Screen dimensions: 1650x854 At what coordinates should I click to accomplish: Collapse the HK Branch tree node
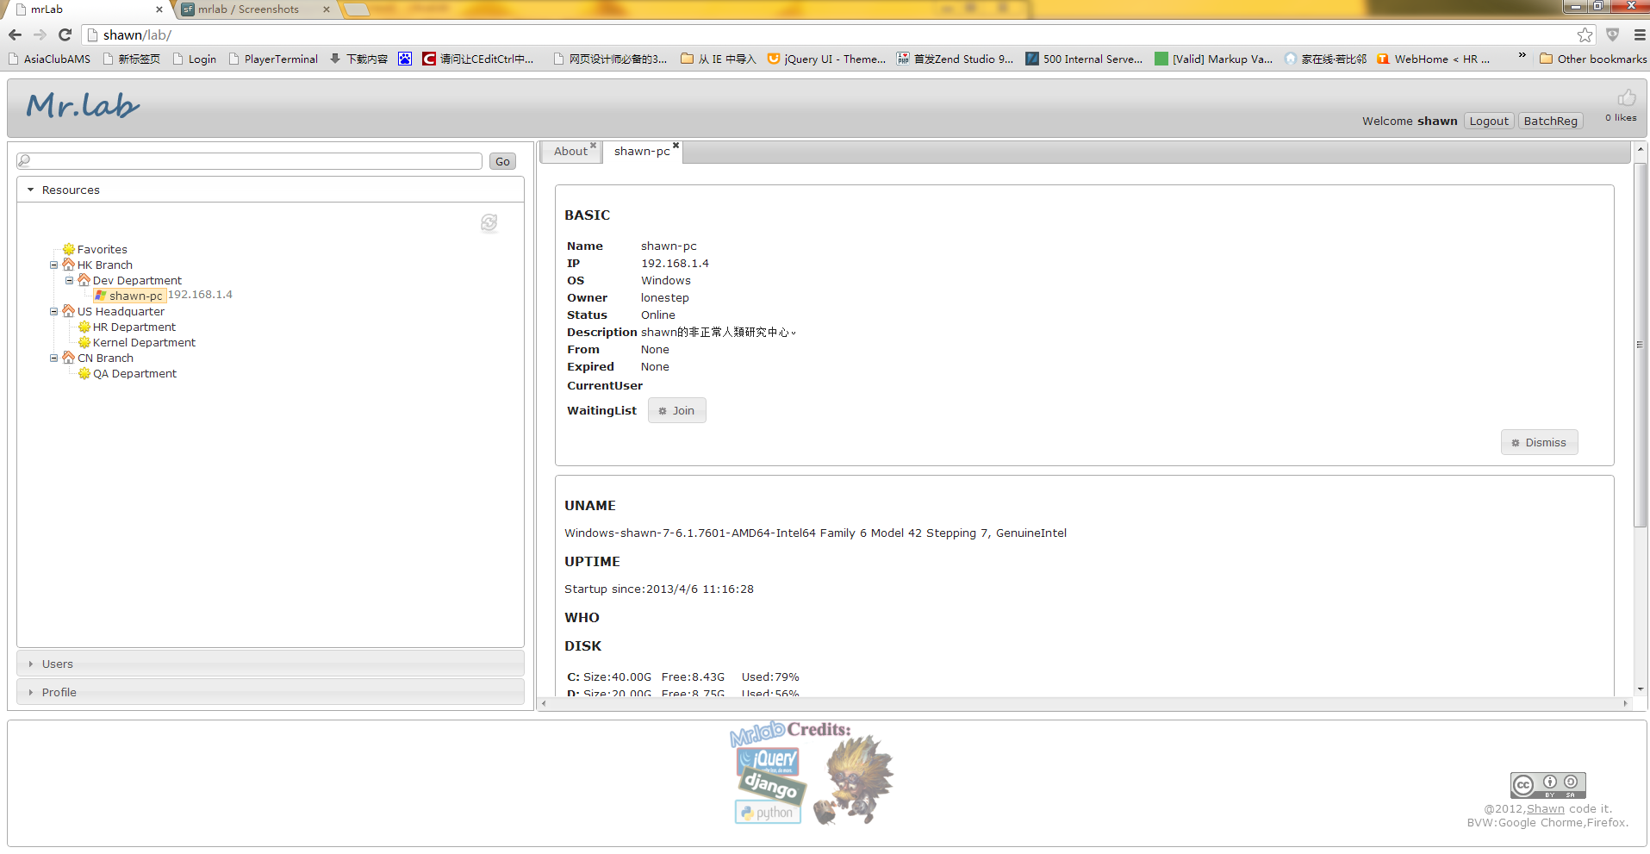click(53, 265)
